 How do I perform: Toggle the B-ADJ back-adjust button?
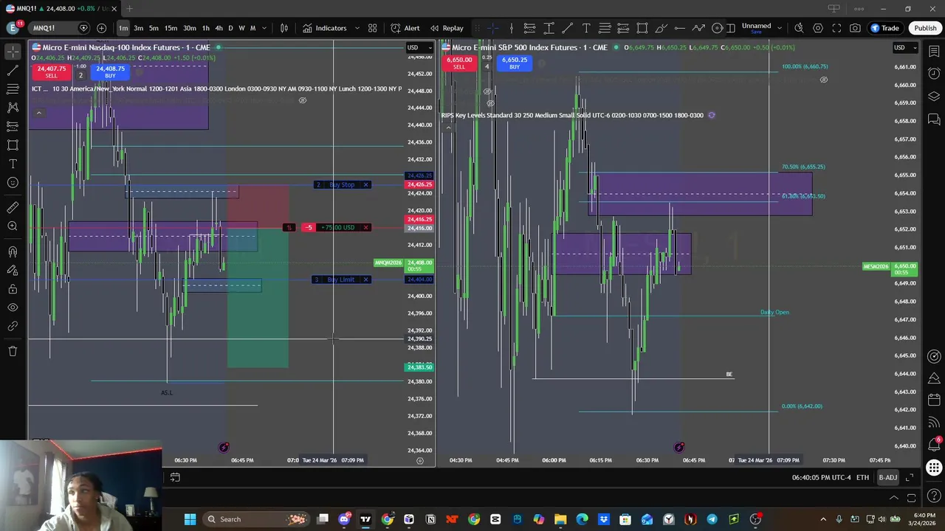pos(887,478)
